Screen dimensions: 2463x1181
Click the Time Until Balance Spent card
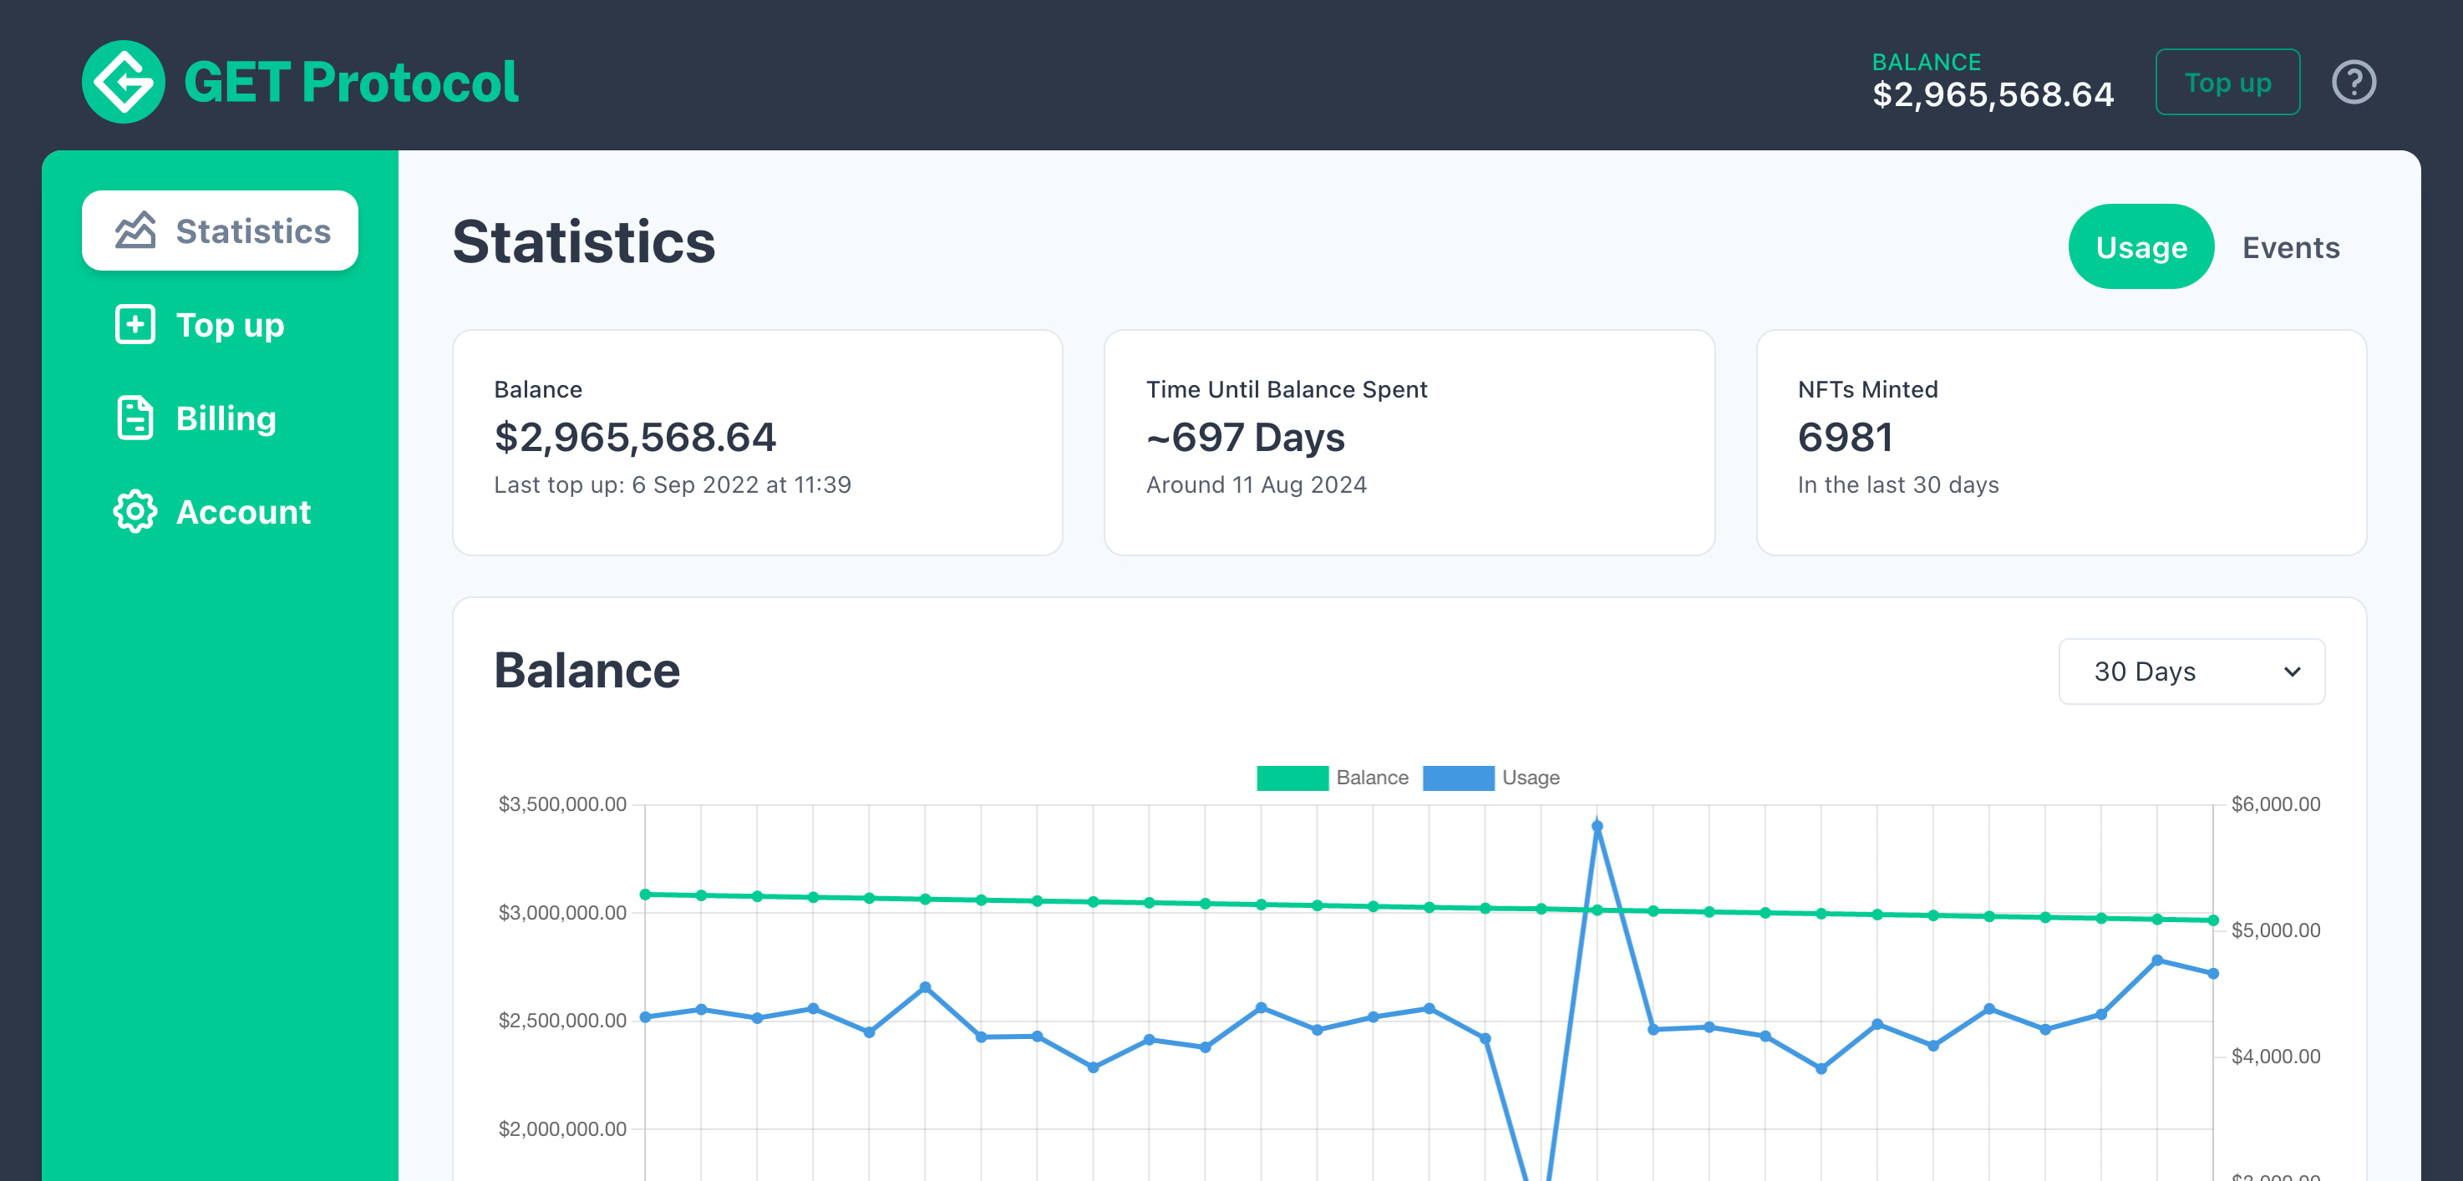(1409, 442)
